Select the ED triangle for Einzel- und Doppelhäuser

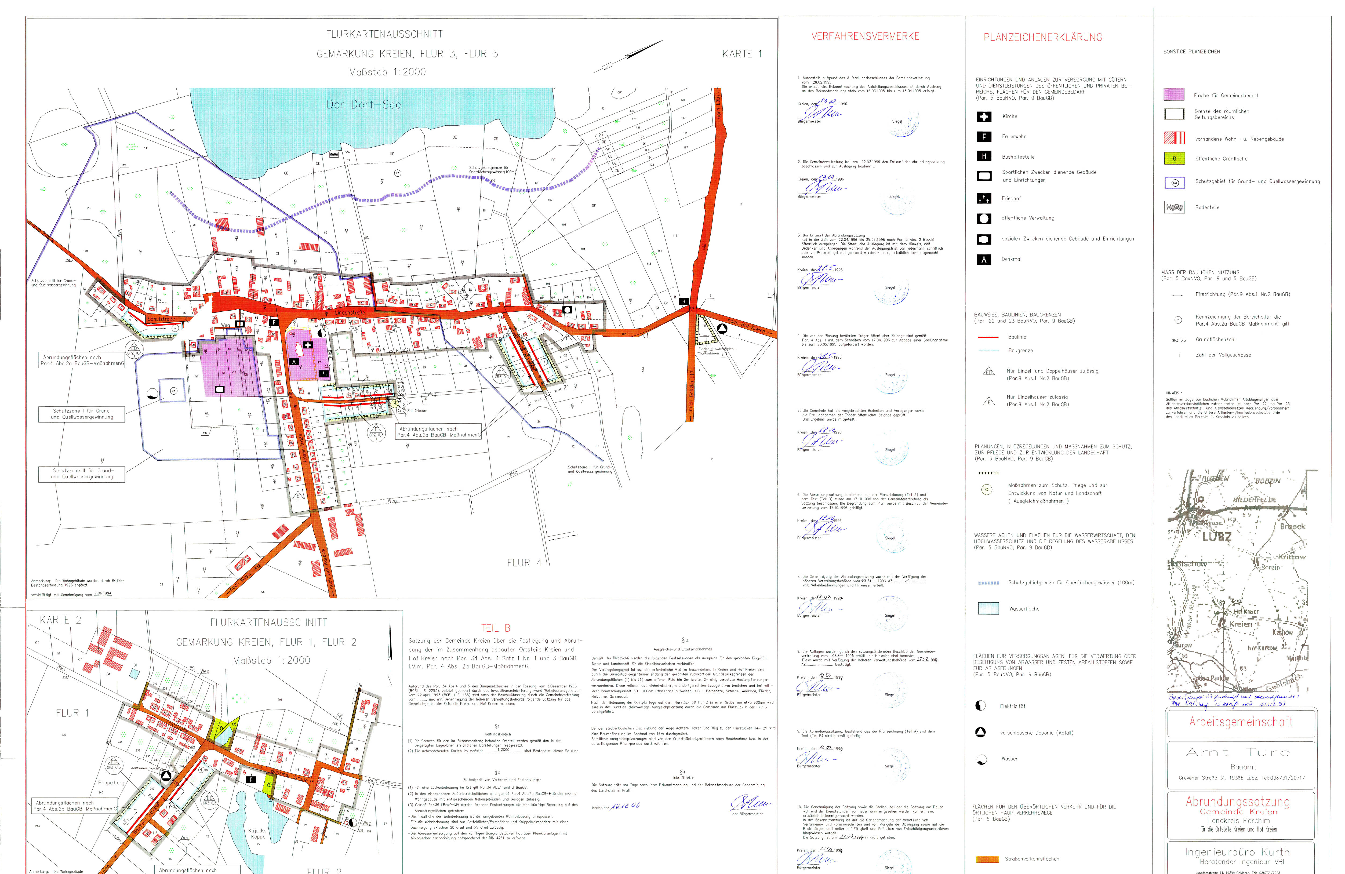[x=988, y=372]
